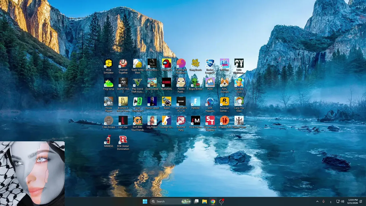Select the Fall Guys shortcut

[224, 65]
